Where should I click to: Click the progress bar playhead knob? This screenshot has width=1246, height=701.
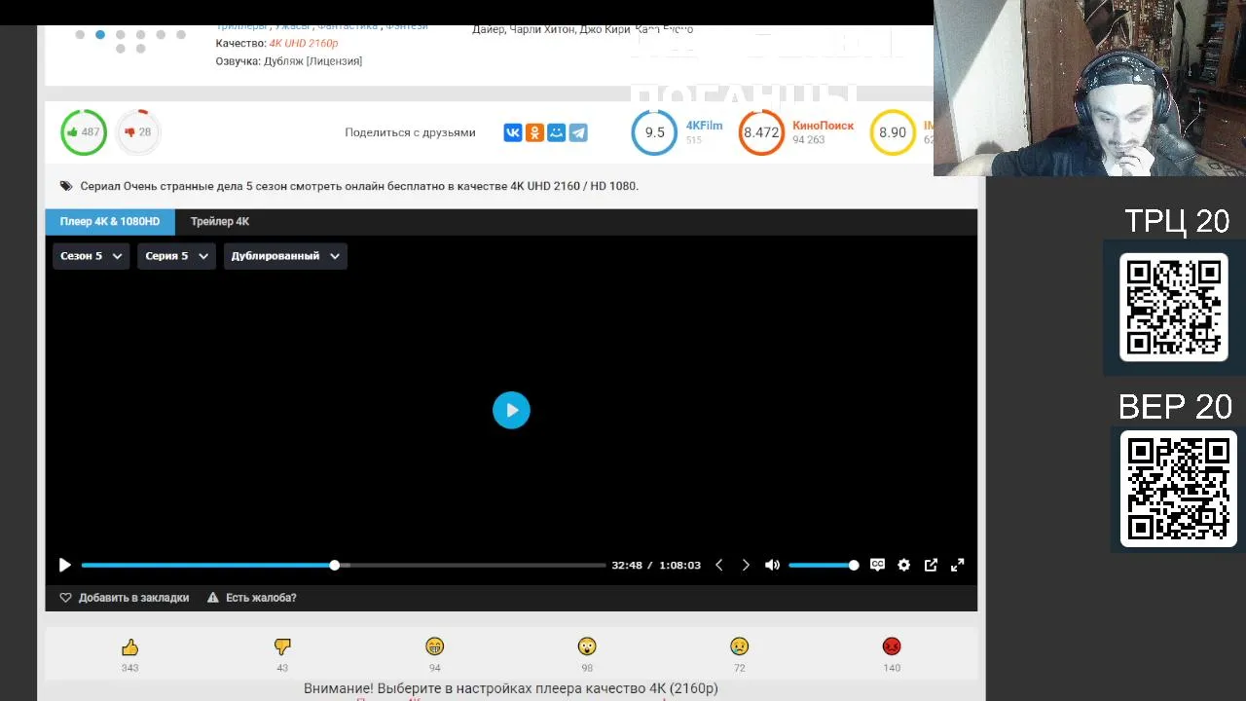click(x=334, y=565)
